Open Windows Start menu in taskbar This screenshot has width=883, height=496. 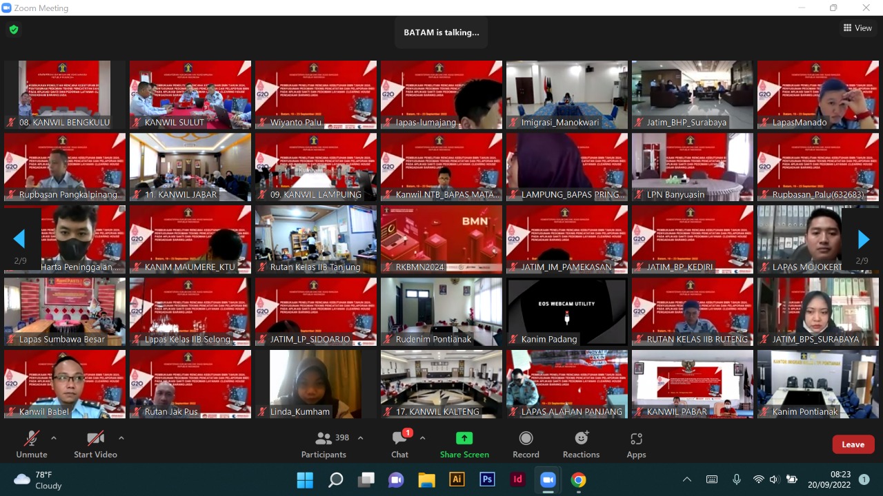click(305, 479)
